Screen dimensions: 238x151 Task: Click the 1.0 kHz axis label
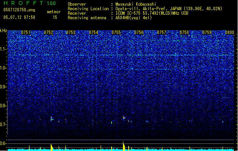point(3,68)
